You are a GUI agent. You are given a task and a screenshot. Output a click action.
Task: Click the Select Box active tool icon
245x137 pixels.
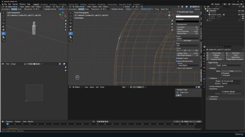point(178,92)
